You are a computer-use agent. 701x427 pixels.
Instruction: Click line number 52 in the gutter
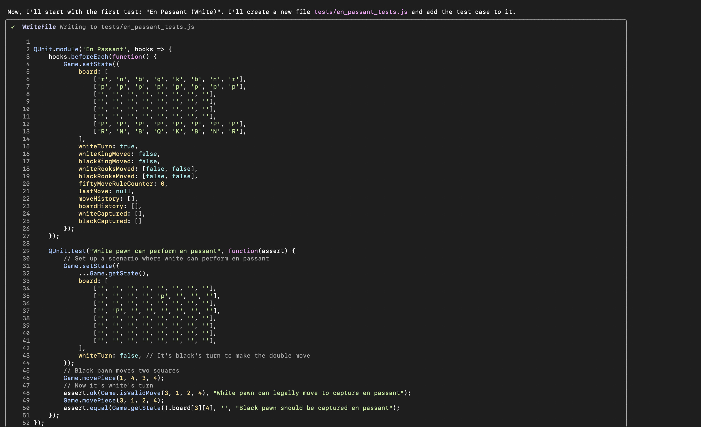[x=26, y=423]
